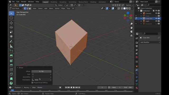169x95 pixels.
Task: Select the Transform tool
Action: coord(11,36)
